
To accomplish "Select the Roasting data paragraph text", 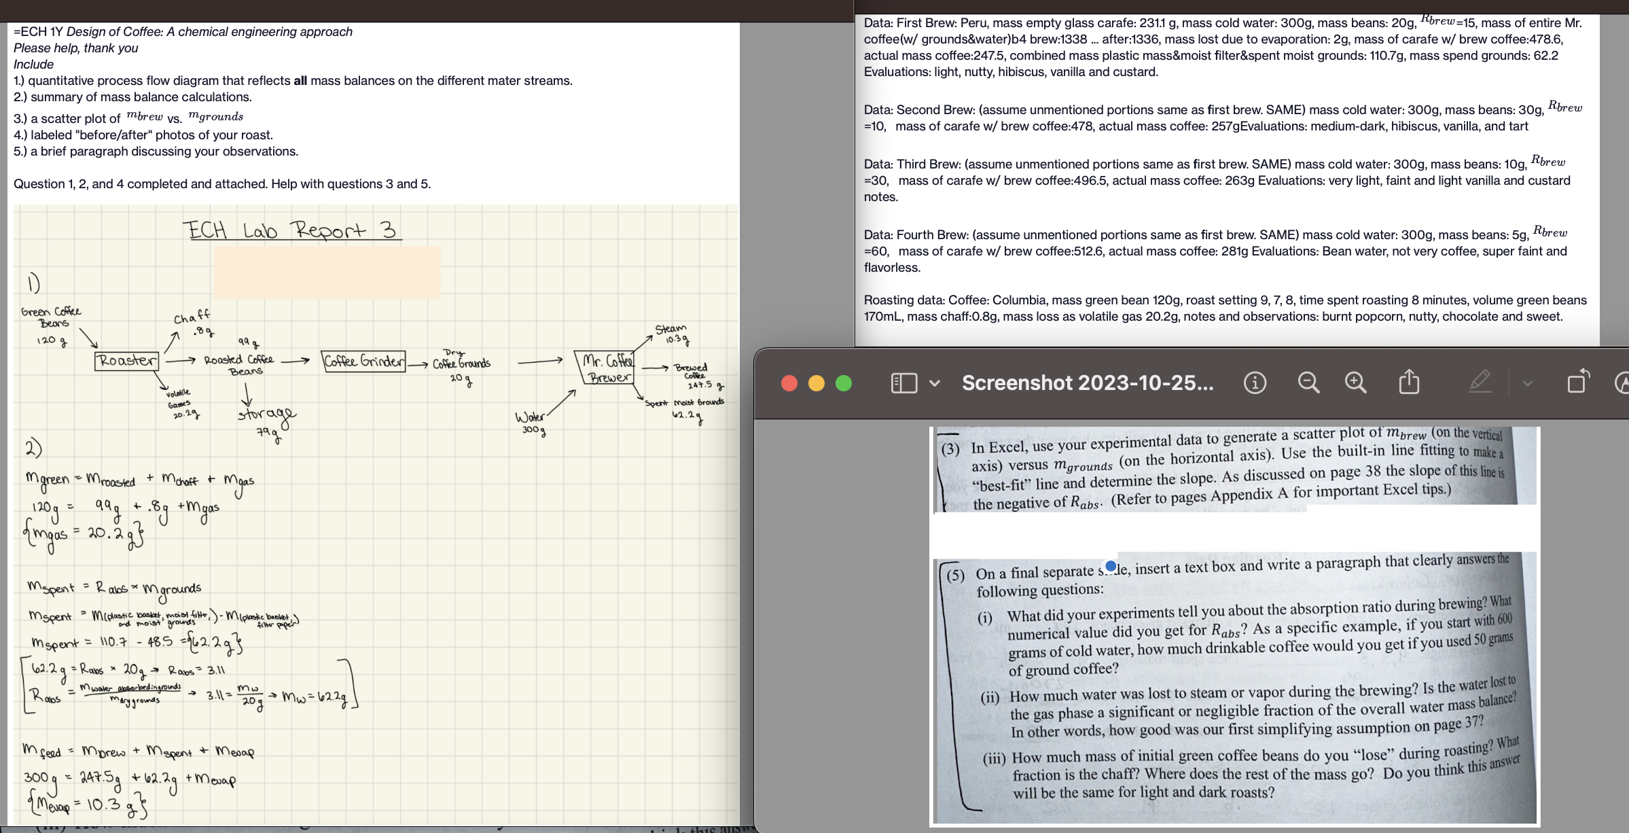I will point(1223,308).
